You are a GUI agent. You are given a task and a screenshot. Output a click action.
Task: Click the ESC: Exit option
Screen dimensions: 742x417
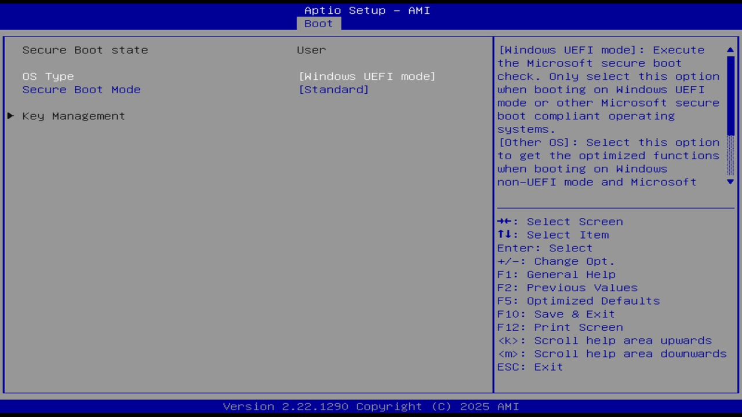tap(529, 367)
